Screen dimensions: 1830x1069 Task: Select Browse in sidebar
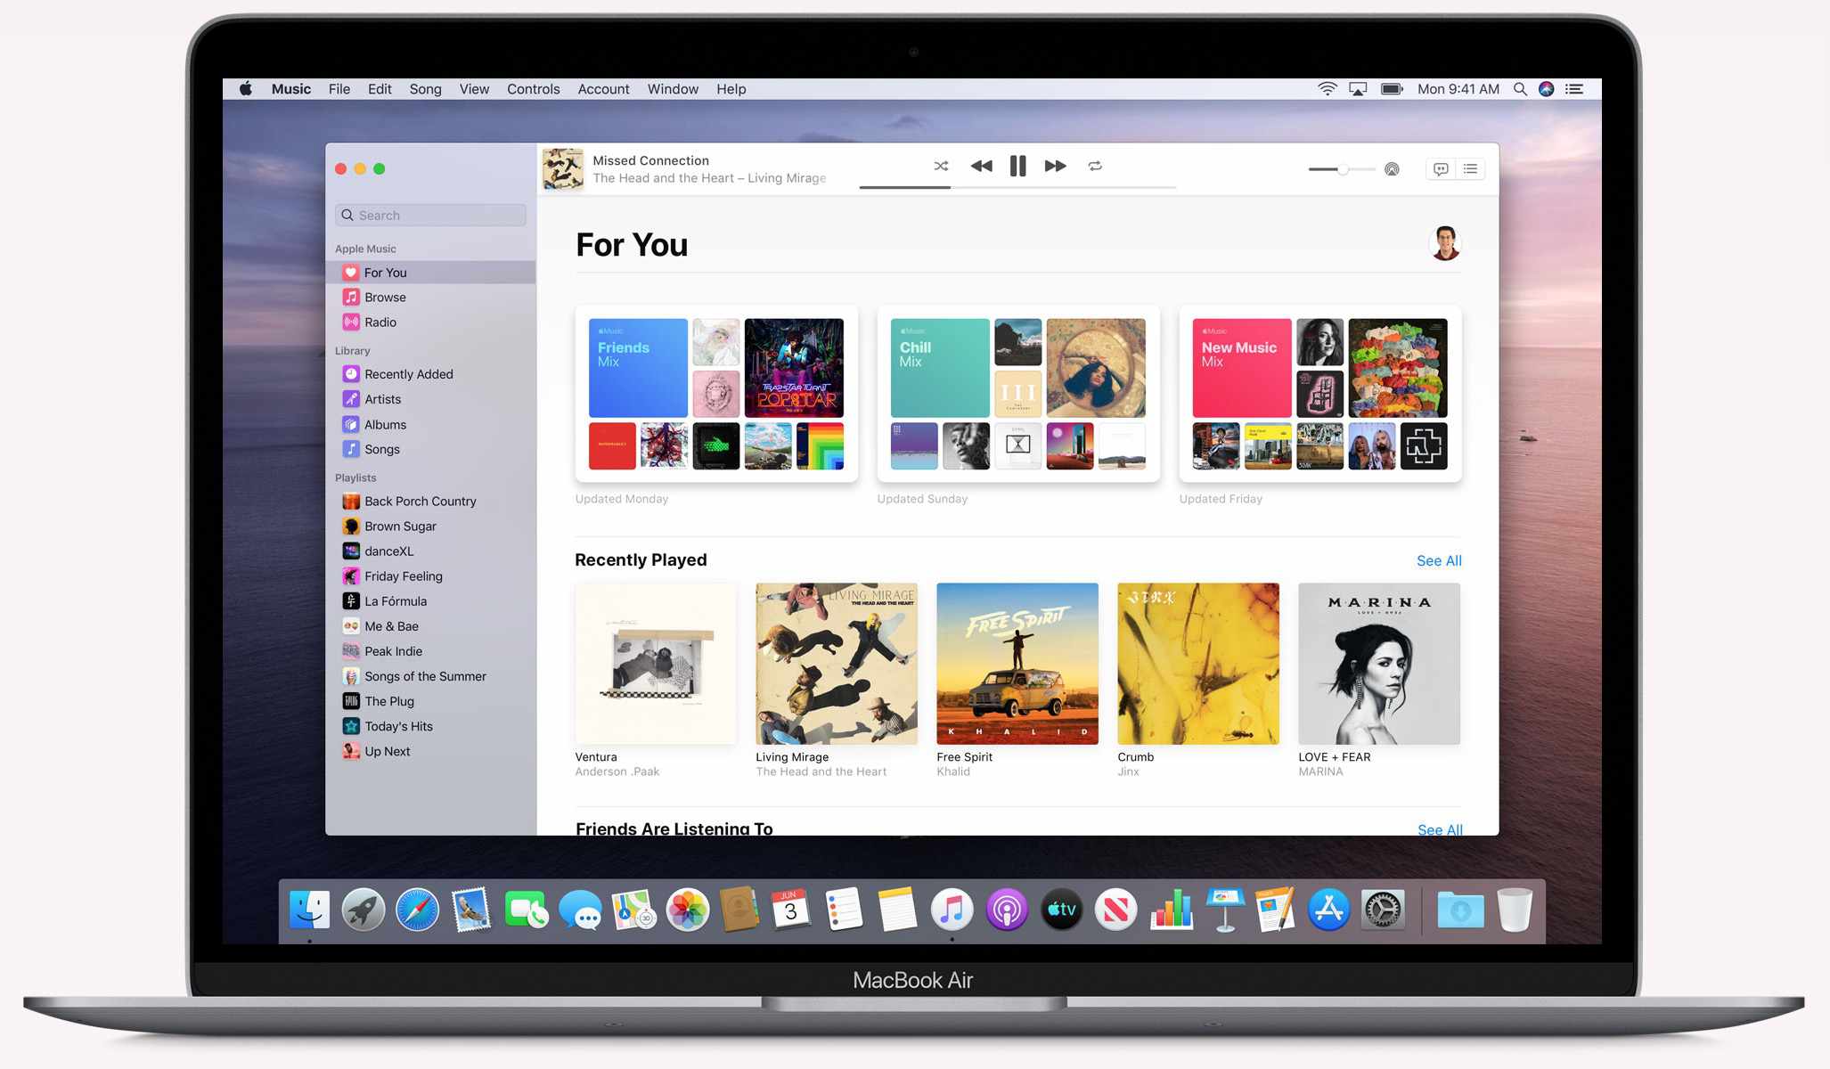click(x=384, y=297)
